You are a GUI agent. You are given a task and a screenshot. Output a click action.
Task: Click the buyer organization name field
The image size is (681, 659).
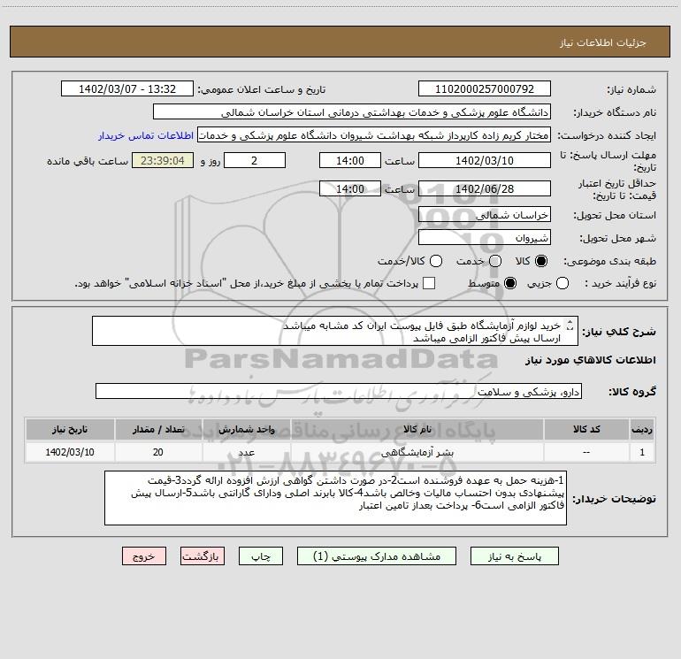(x=352, y=112)
